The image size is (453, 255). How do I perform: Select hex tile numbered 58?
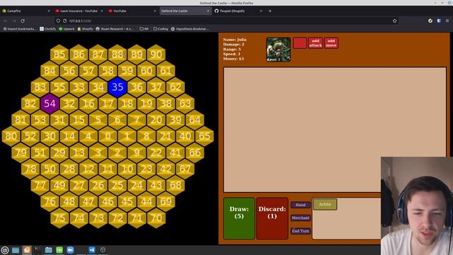click(108, 71)
